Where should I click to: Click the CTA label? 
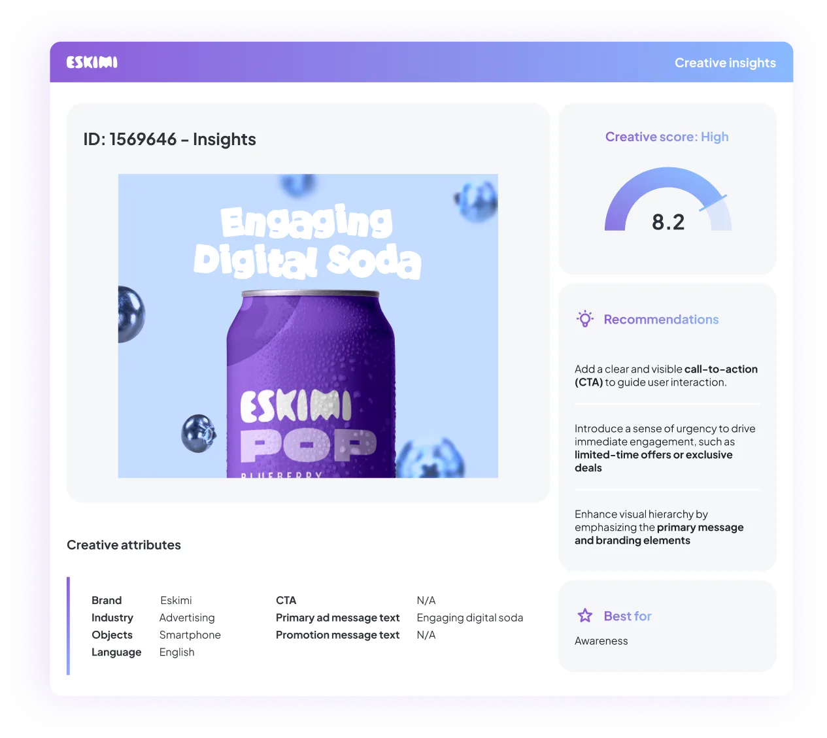coord(286,600)
